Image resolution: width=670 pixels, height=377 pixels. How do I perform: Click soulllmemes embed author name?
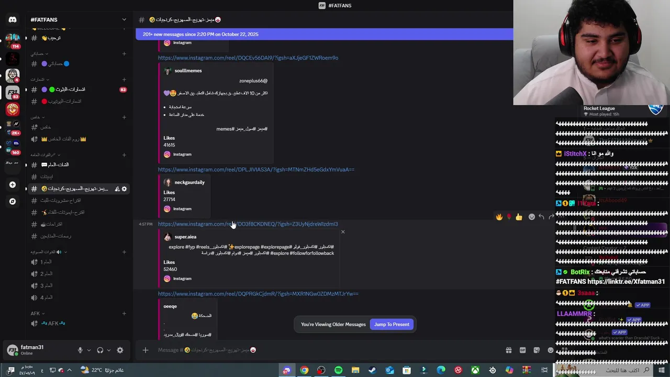point(188,71)
